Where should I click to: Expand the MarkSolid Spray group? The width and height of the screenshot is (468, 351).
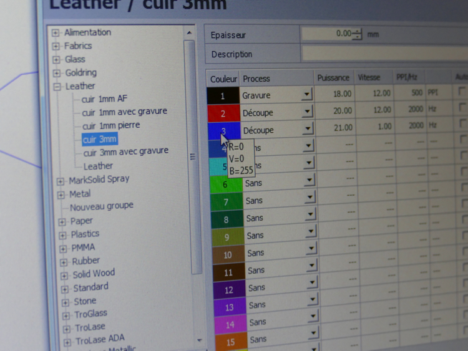(x=61, y=181)
